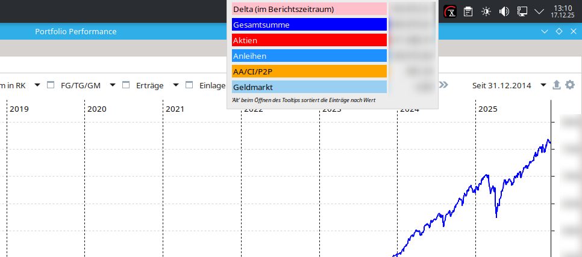
Task: Open the dropdown arrow next to FG/TG/GM
Action: click(113, 85)
